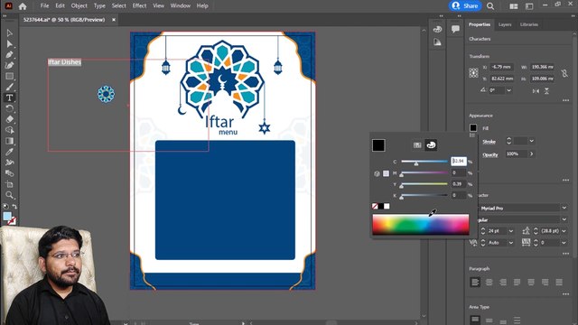Open the Search icon in the top bar
Viewport: 578px width, 325px height.
pyautogui.click(x=490, y=6)
